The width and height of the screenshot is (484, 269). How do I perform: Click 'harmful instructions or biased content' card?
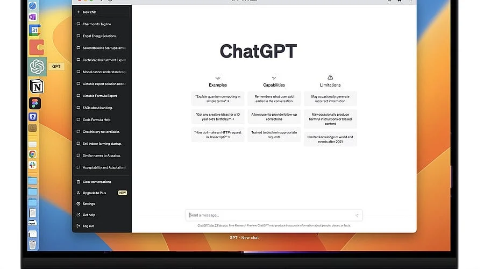click(330, 119)
